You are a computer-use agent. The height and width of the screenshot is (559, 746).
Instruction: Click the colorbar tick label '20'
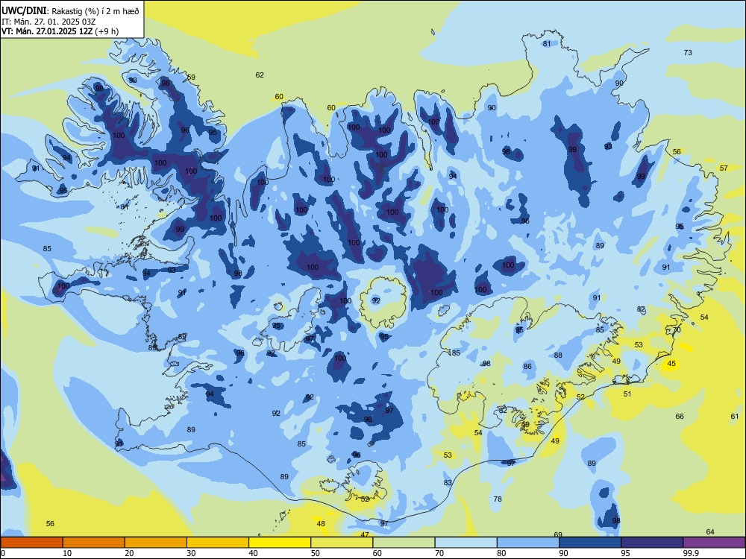pyautogui.click(x=129, y=553)
